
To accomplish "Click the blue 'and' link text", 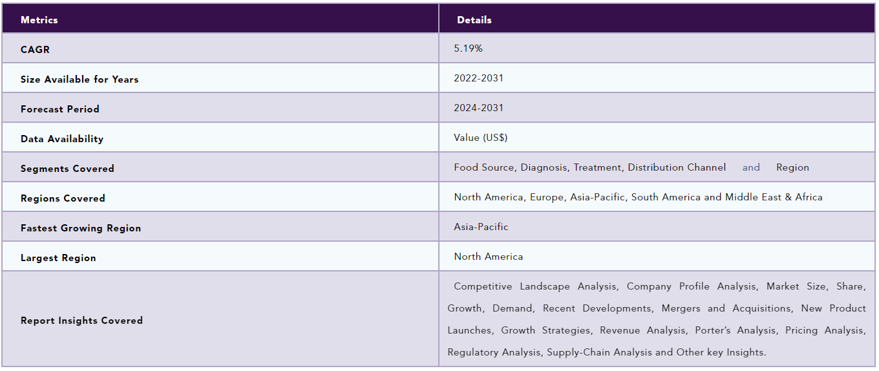I will [751, 167].
